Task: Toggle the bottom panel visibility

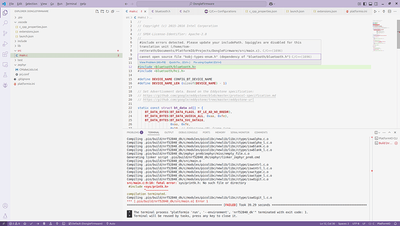Action: click(x=370, y=4)
